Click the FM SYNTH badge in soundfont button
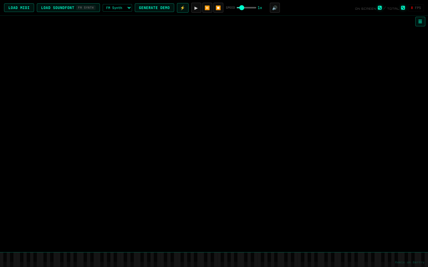This screenshot has height=267, width=428. (86, 8)
